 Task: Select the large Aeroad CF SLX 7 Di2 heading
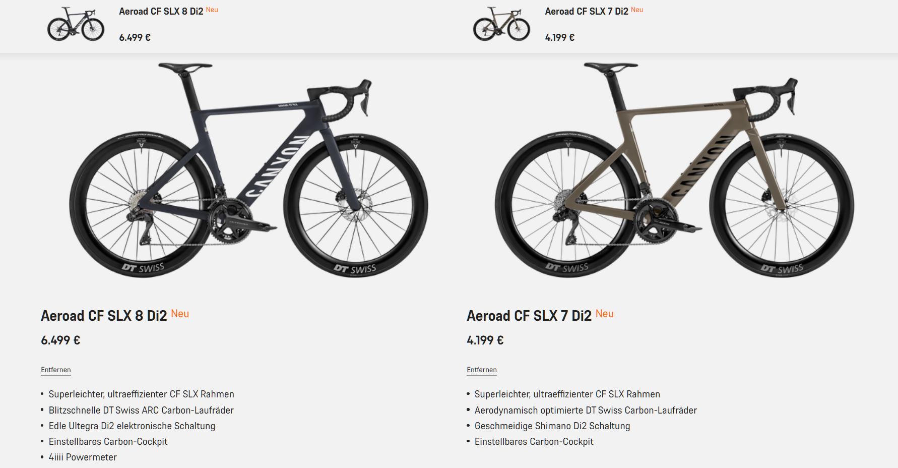(x=529, y=316)
